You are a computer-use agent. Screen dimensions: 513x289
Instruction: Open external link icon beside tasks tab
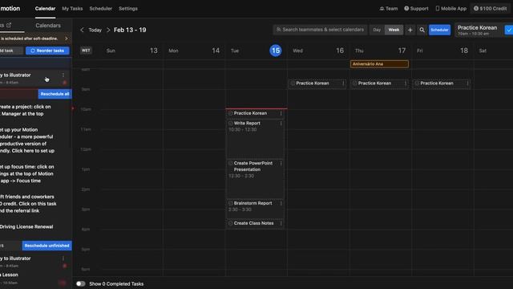click(9, 25)
